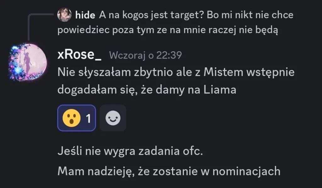Click the reaction count number 1

(88, 118)
